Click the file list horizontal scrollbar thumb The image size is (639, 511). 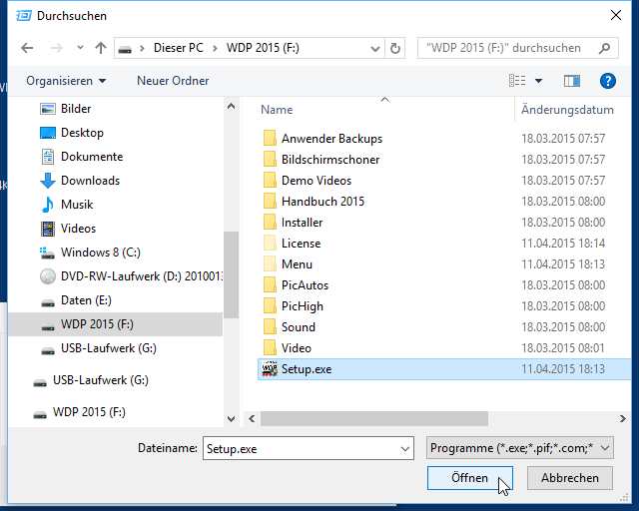point(374,418)
